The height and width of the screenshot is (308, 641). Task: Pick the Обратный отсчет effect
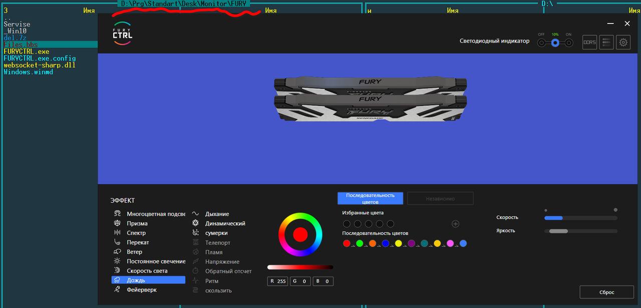point(222,271)
